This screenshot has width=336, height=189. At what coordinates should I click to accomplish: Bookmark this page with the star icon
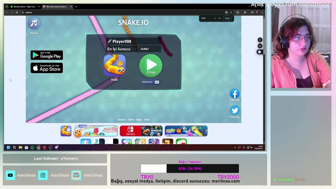click(x=231, y=12)
